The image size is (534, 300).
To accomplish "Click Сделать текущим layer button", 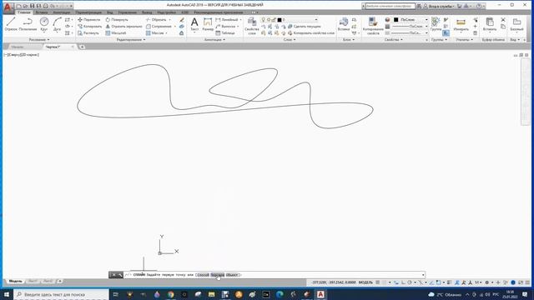I will coord(304,26).
